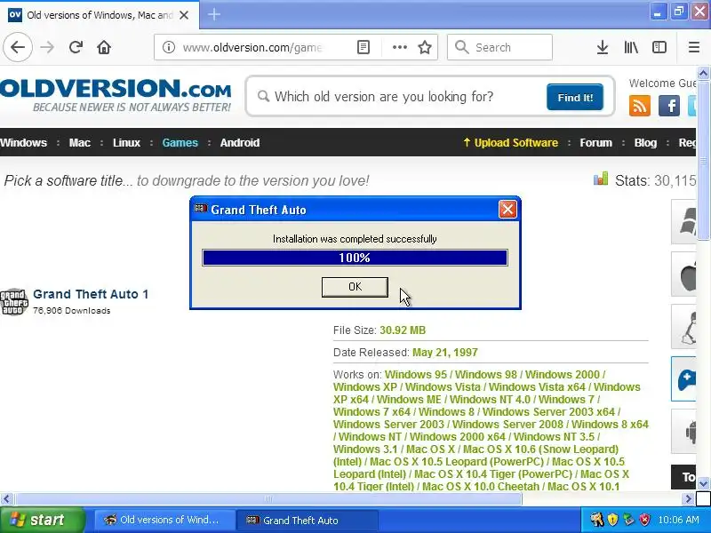
Task: Click the horizontal scrollbar right arrow
Action: (688, 499)
